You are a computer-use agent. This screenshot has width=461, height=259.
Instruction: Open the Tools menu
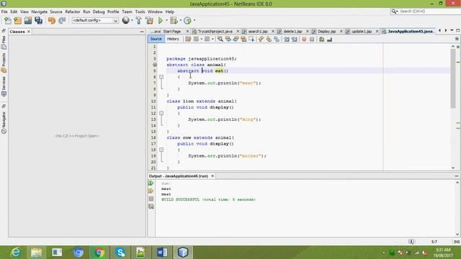coord(140,12)
